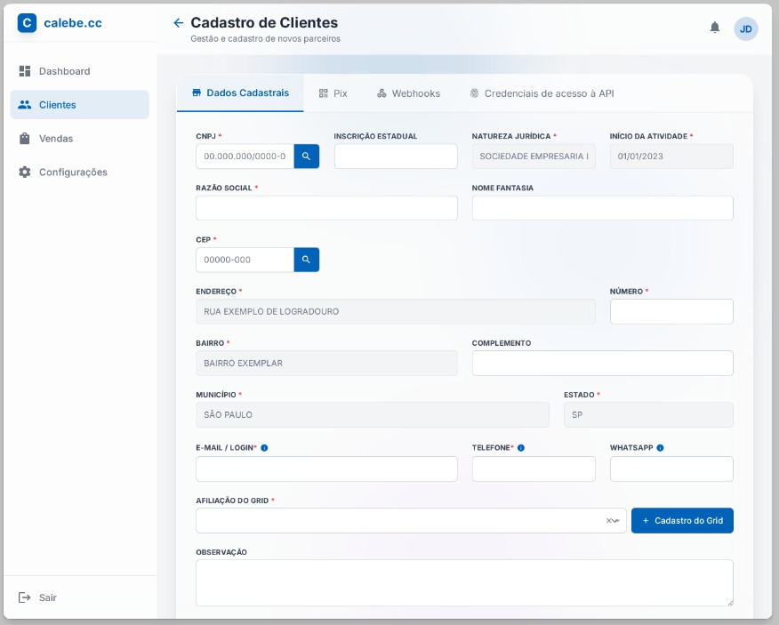Click the Cadastro do Grid button
The image size is (779, 625).
coord(682,521)
